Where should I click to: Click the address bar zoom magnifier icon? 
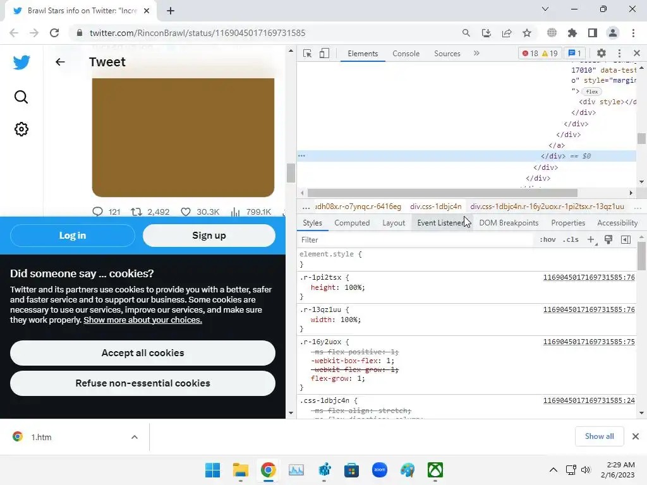pyautogui.click(x=466, y=33)
